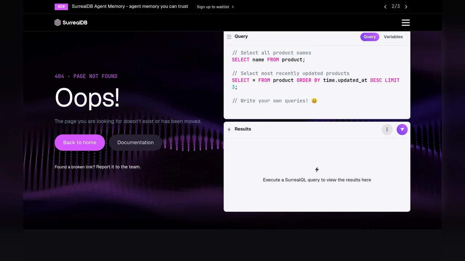Advance to the next announcement with right arrow
This screenshot has width=465, height=261.
pos(406,7)
